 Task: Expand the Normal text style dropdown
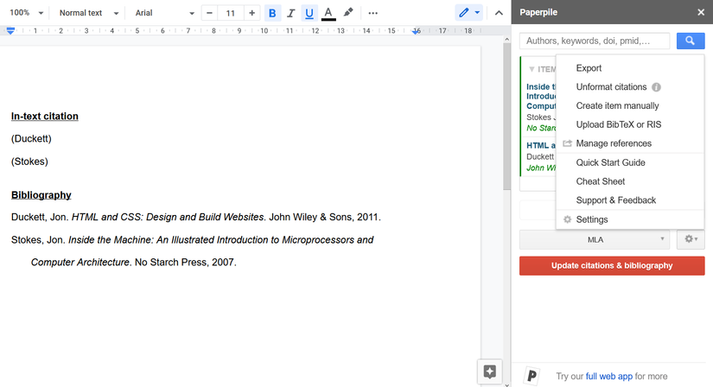pos(88,13)
